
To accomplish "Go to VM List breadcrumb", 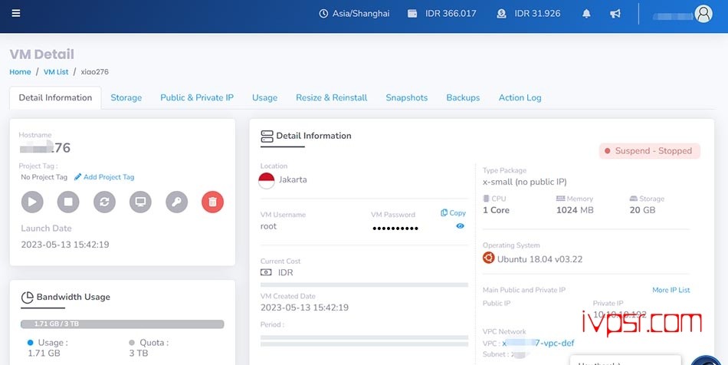I will 56,72.
